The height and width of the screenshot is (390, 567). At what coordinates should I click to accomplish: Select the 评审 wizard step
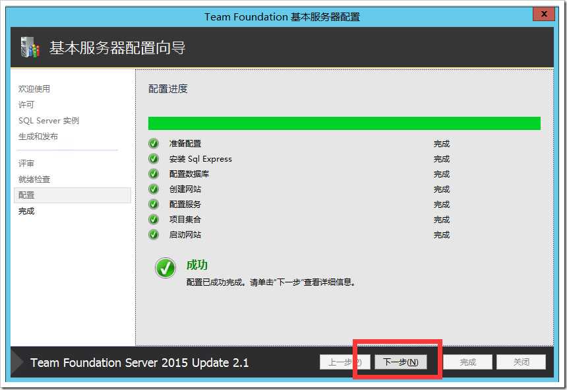tap(26, 163)
